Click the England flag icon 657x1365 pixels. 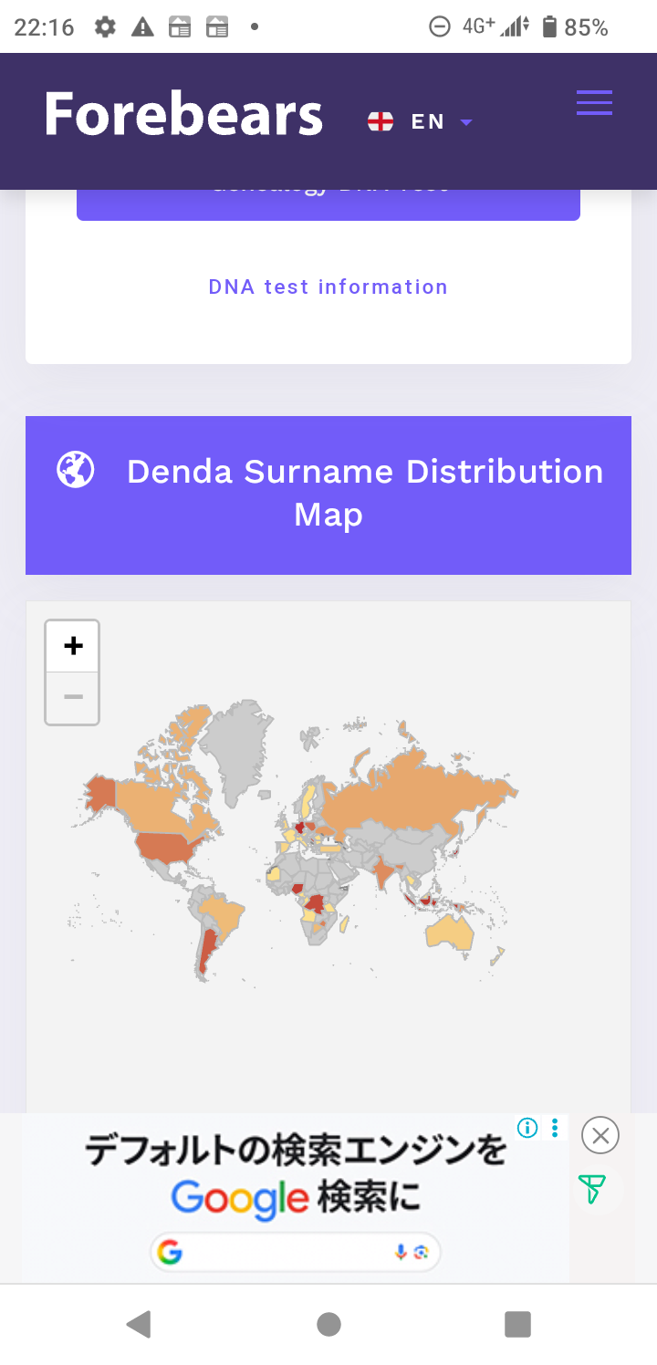point(381,121)
